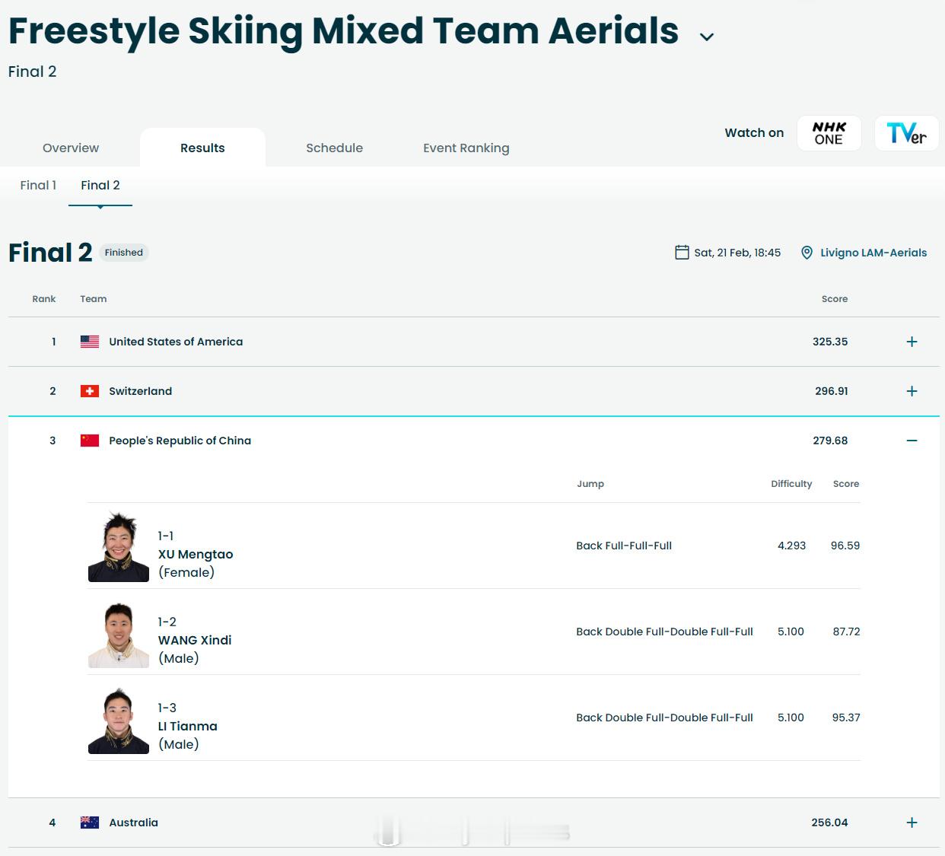Go to the Event Ranking tab

tap(466, 148)
